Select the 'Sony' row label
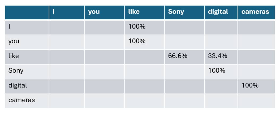Viewport: 280px width, 113px height. (x=27, y=72)
